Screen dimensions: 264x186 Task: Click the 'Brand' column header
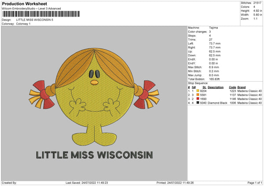pos(242,87)
